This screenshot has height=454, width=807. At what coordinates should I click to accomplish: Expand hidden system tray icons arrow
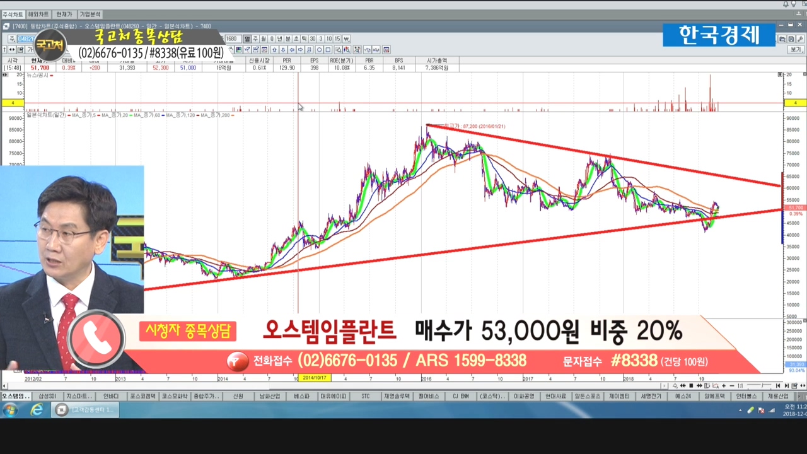[x=740, y=410]
